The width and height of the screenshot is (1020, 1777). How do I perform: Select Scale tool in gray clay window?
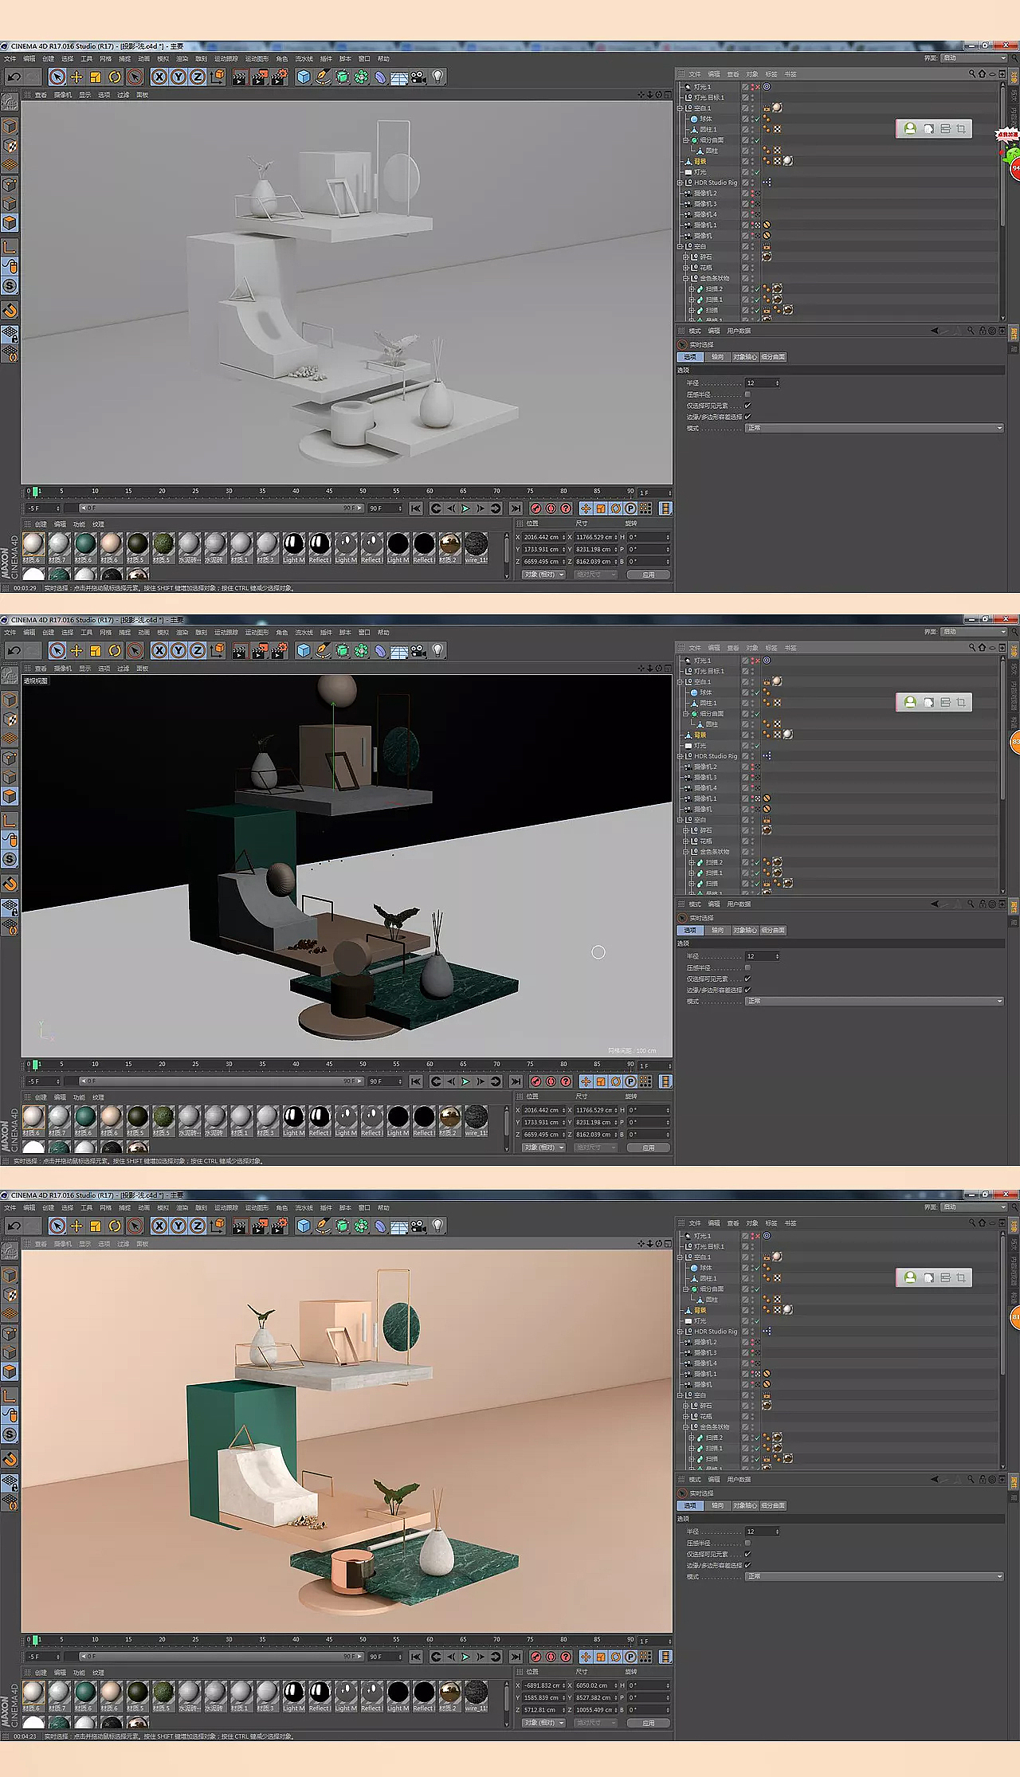96,77
